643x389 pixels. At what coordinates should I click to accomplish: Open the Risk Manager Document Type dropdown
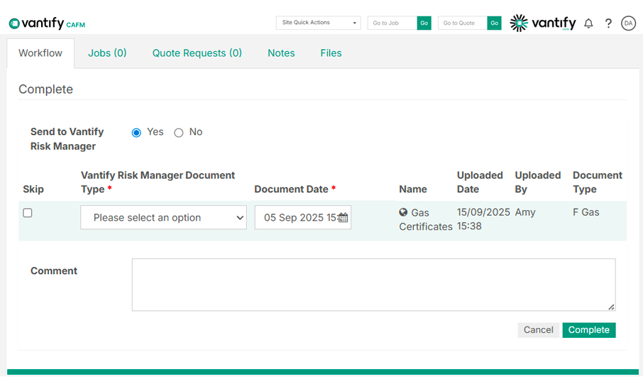tap(163, 218)
